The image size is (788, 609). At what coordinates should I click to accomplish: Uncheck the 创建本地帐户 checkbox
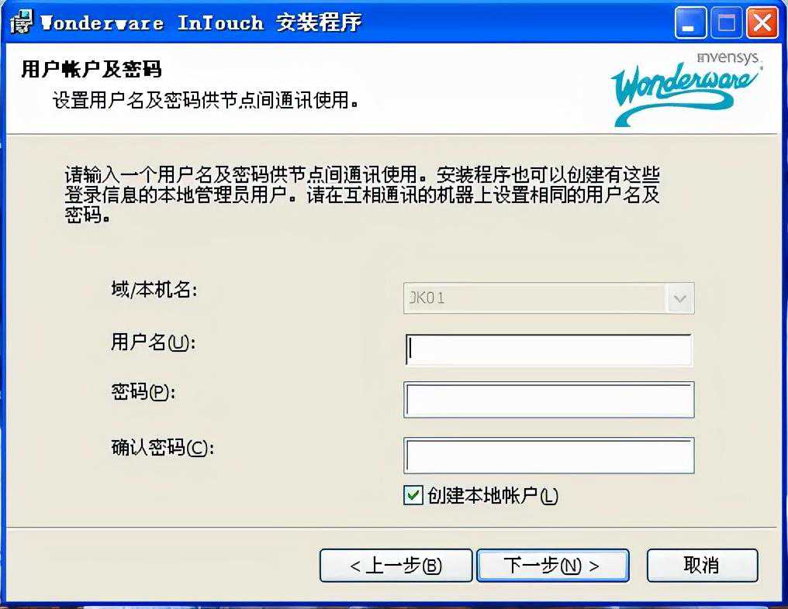coord(413,496)
